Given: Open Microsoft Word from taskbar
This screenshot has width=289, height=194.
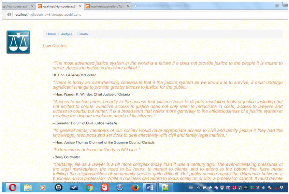Looking at the screenshot, I should coord(150,187).
